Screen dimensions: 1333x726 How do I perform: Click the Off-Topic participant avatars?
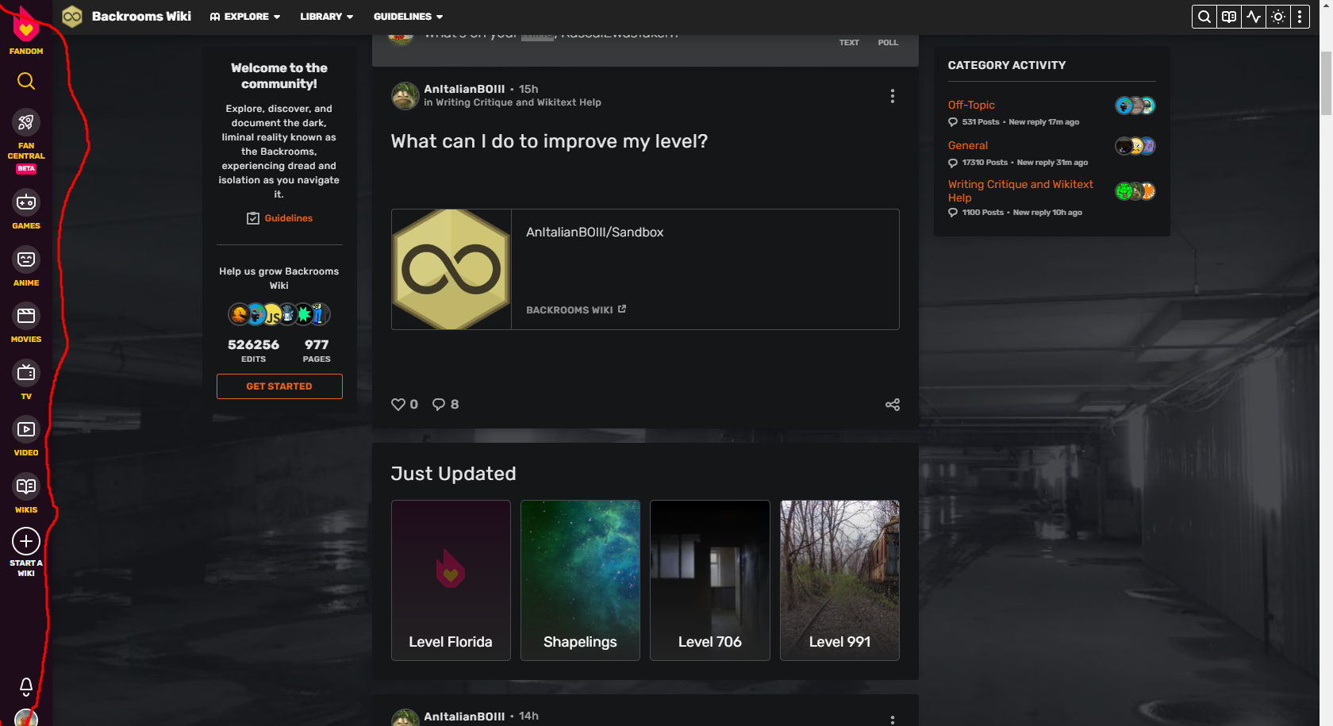(x=1135, y=106)
